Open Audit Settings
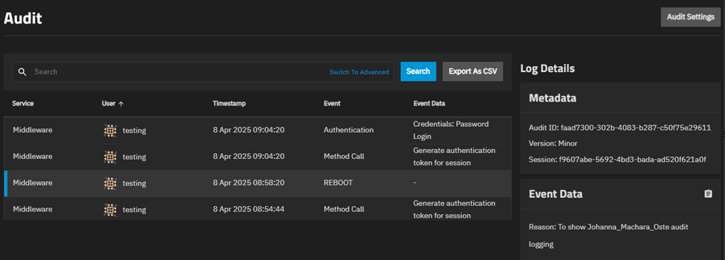The image size is (725, 260). (x=691, y=17)
